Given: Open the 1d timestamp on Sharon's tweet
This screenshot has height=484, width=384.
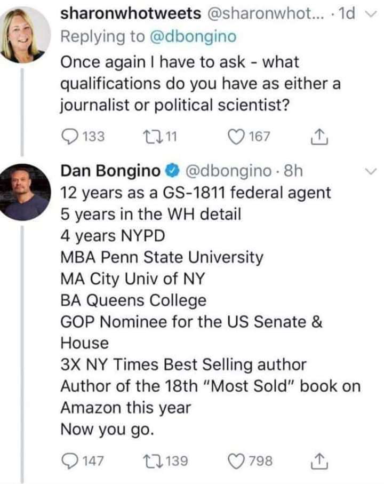Looking at the screenshot, I should (347, 14).
